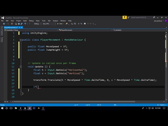Open the Windows Start menu

[x=2, y=108]
